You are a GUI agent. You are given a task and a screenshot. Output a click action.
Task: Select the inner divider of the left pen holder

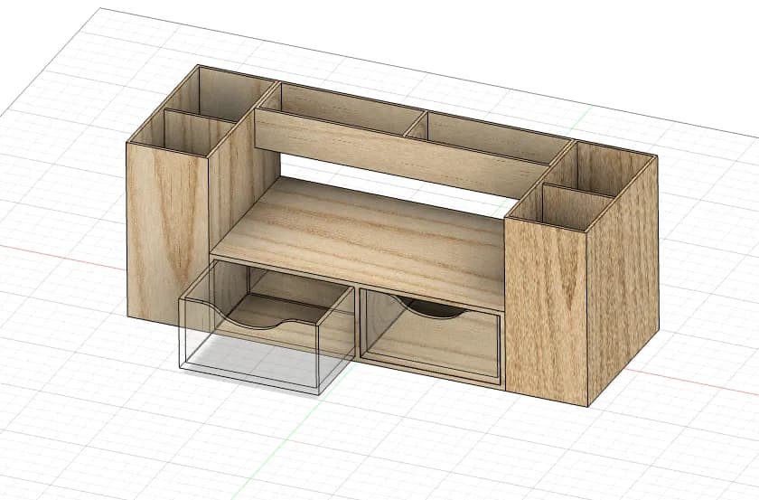[198, 132]
